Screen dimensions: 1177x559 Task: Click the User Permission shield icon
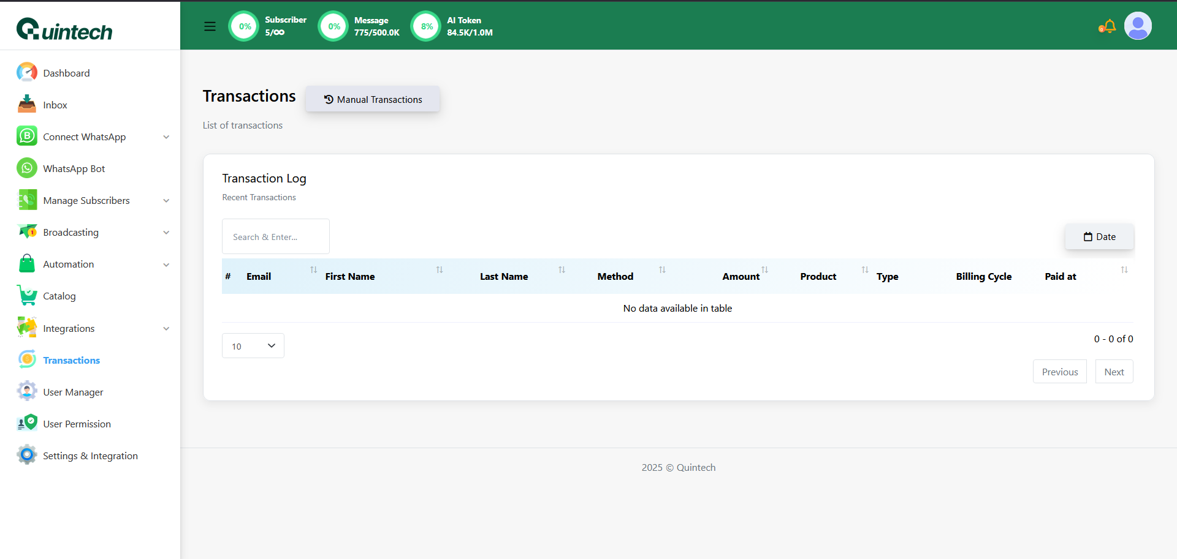[x=27, y=424]
